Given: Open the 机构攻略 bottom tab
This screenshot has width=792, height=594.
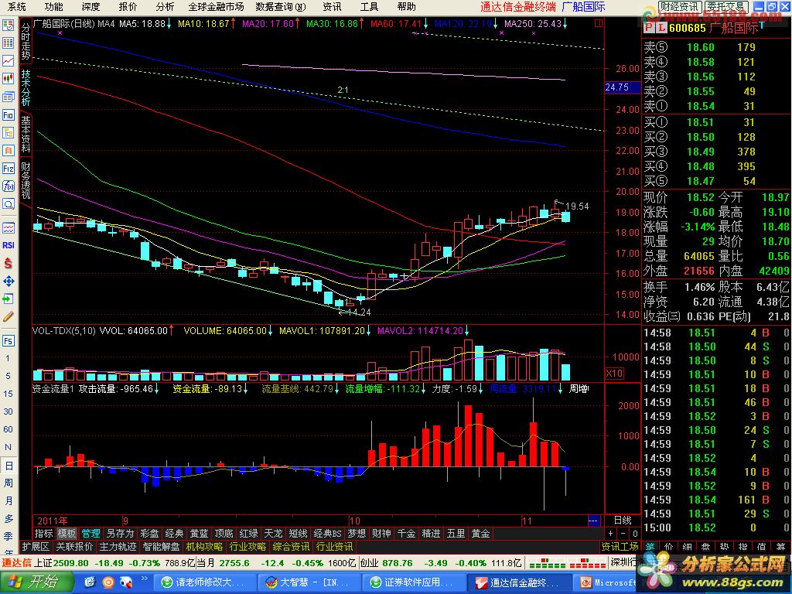Looking at the screenshot, I should 204,547.
